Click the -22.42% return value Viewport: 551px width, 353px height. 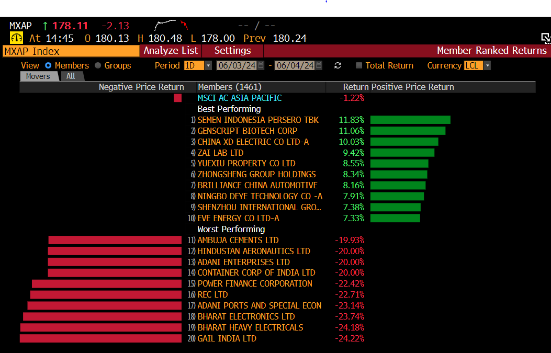click(x=350, y=283)
